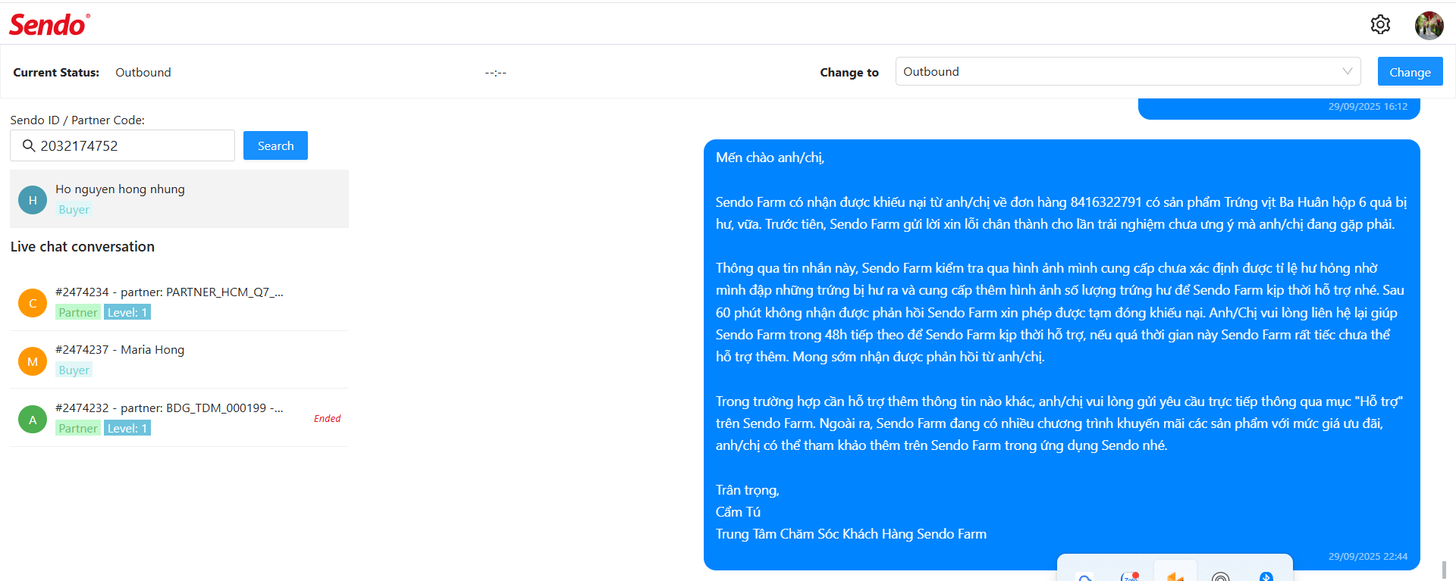The height and width of the screenshot is (581, 1456).
Task: Click the Partner tag on chat #2474232
Action: (x=78, y=428)
